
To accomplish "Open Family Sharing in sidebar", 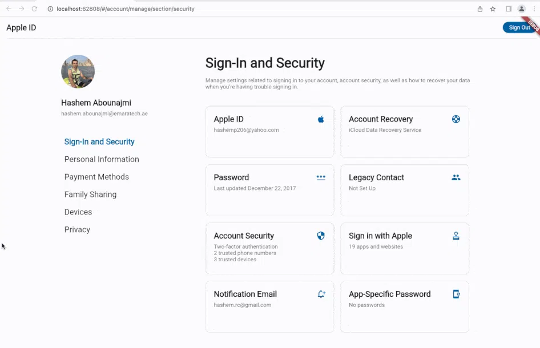I will 90,195.
